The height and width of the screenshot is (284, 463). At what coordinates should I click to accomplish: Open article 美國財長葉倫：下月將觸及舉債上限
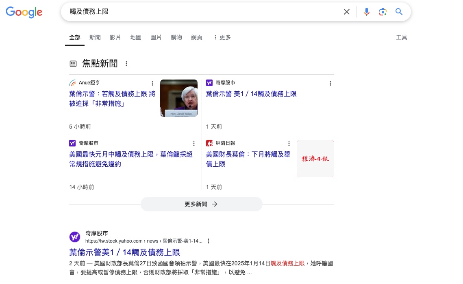click(248, 159)
